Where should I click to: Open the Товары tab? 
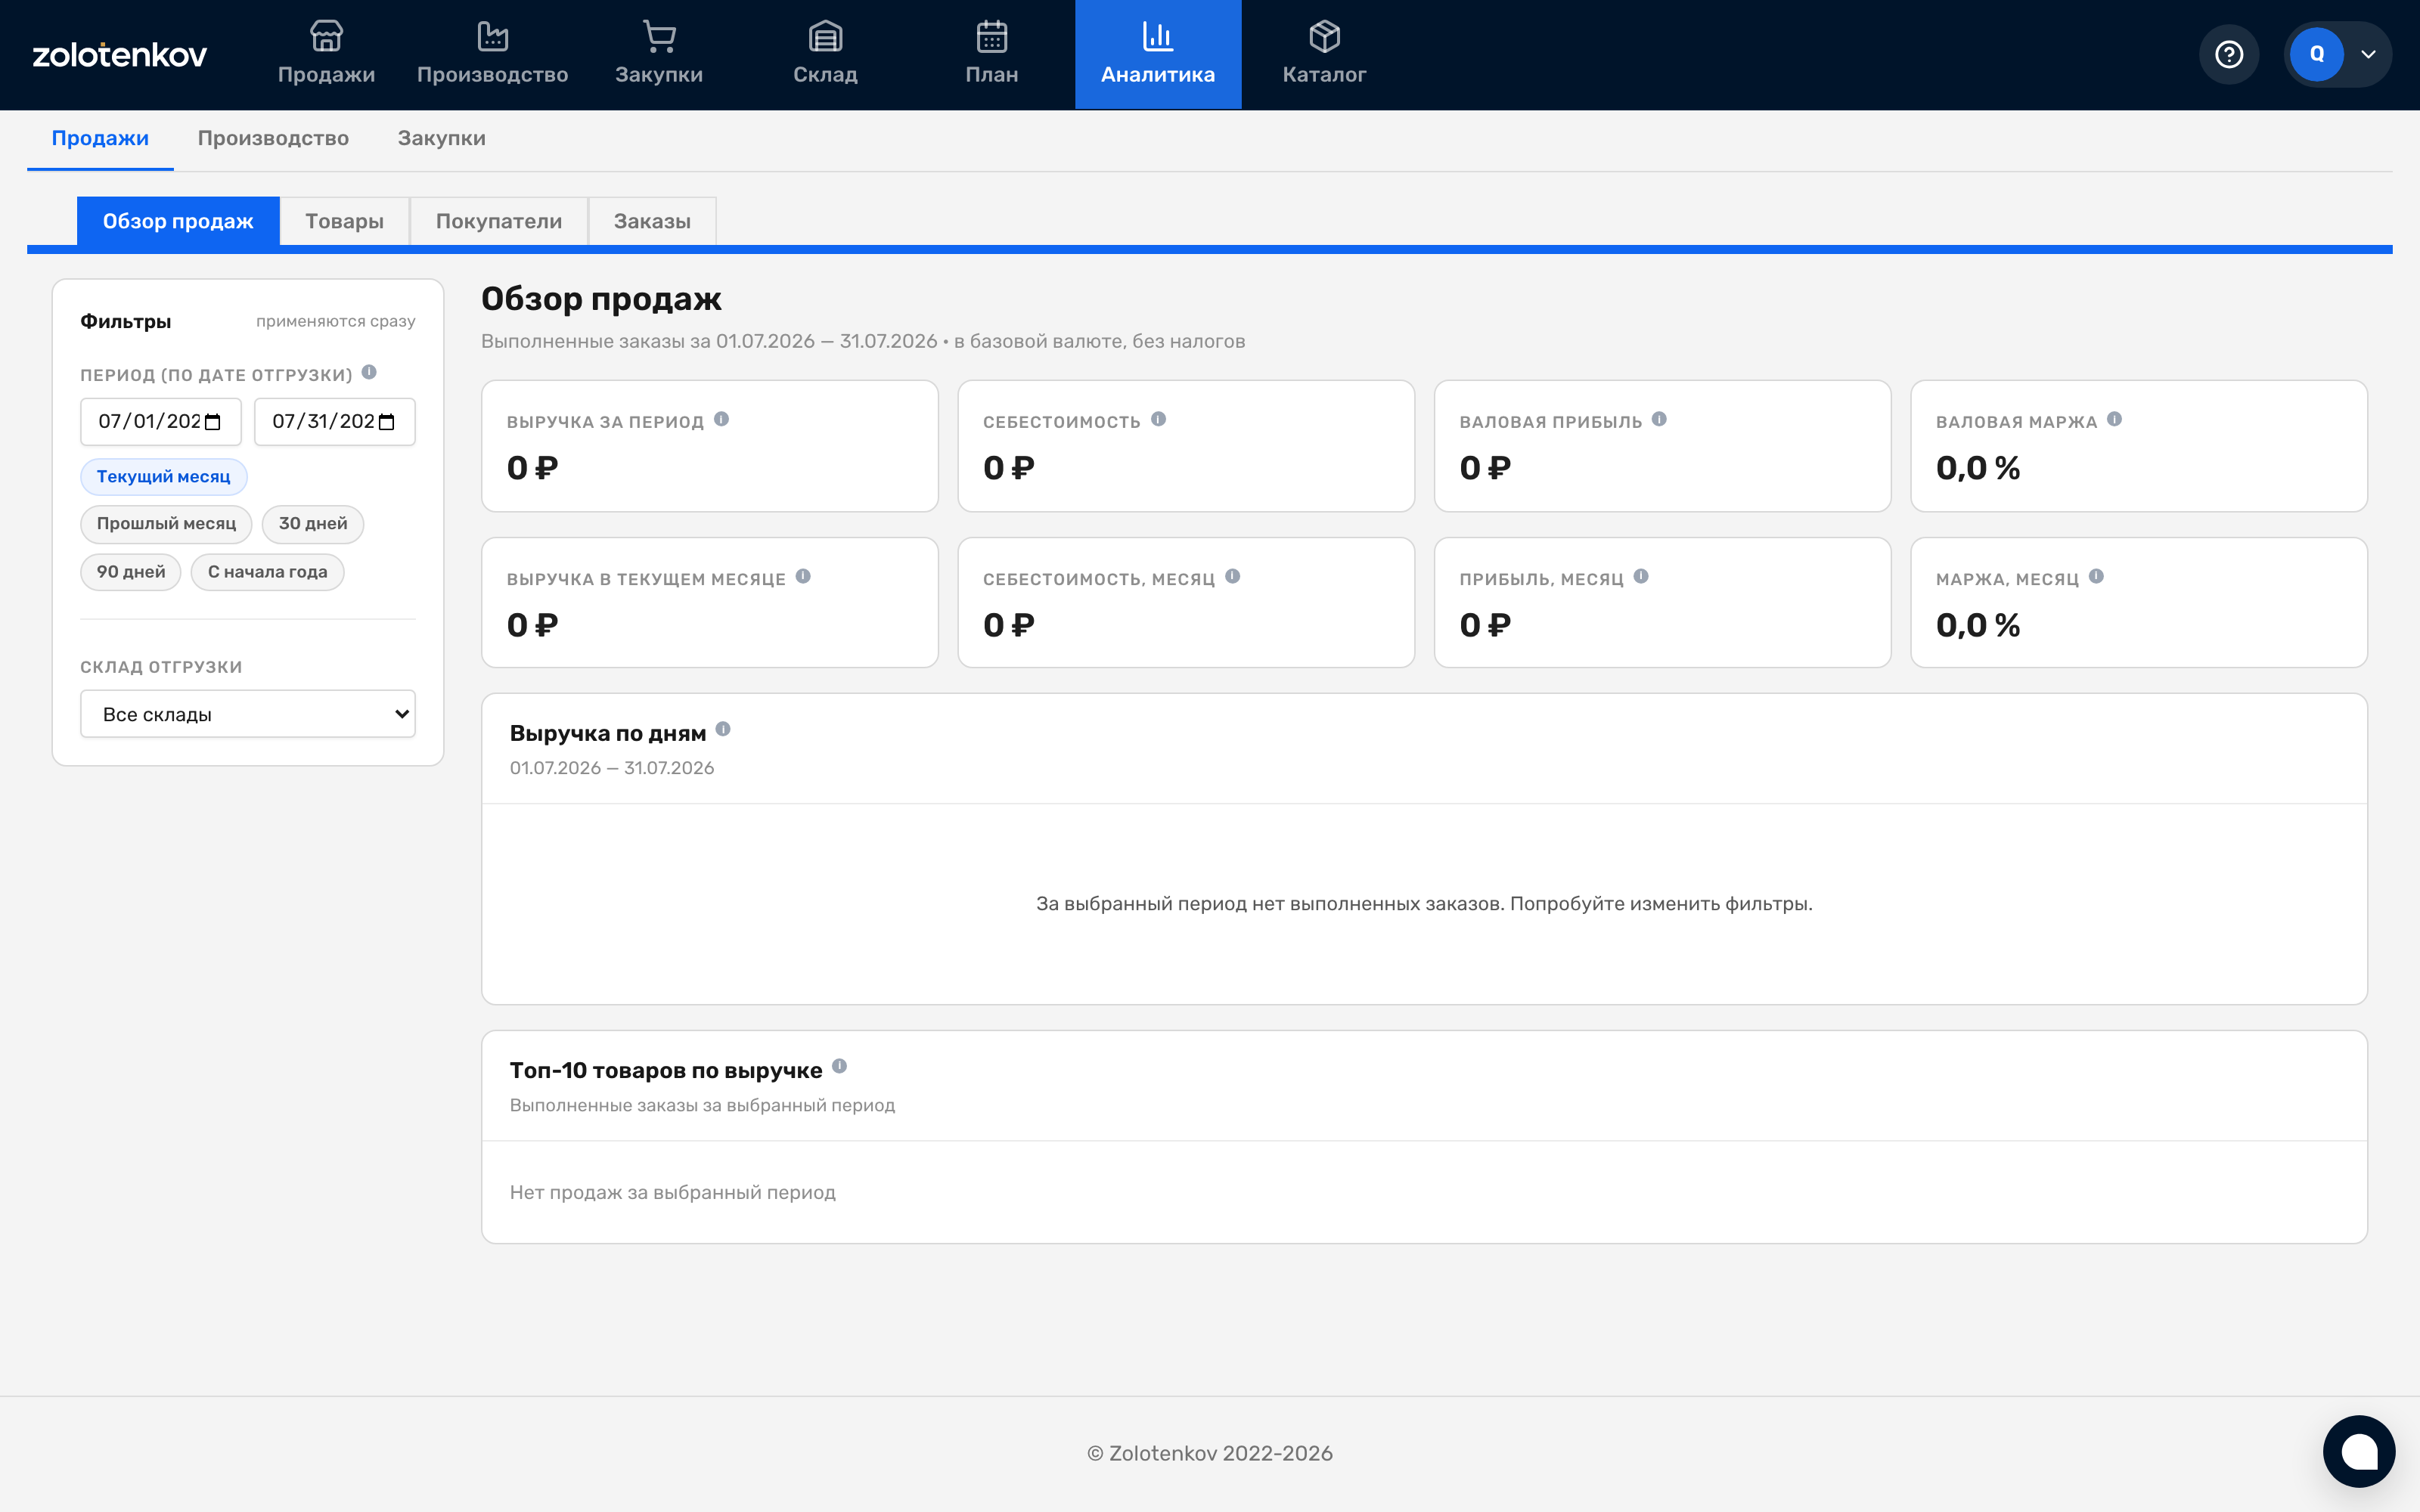(x=344, y=221)
